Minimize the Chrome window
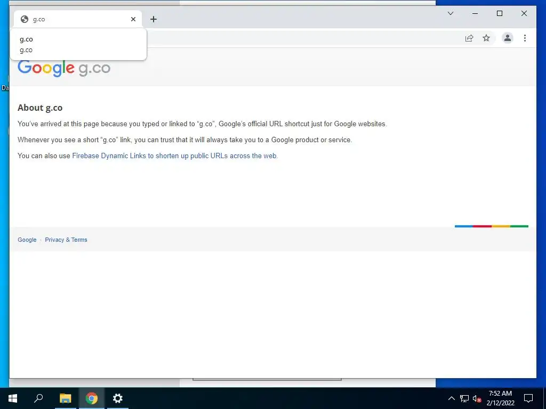The width and height of the screenshot is (546, 409). click(x=475, y=13)
